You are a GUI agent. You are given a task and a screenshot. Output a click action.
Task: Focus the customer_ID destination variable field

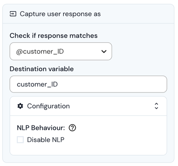tap(89, 84)
